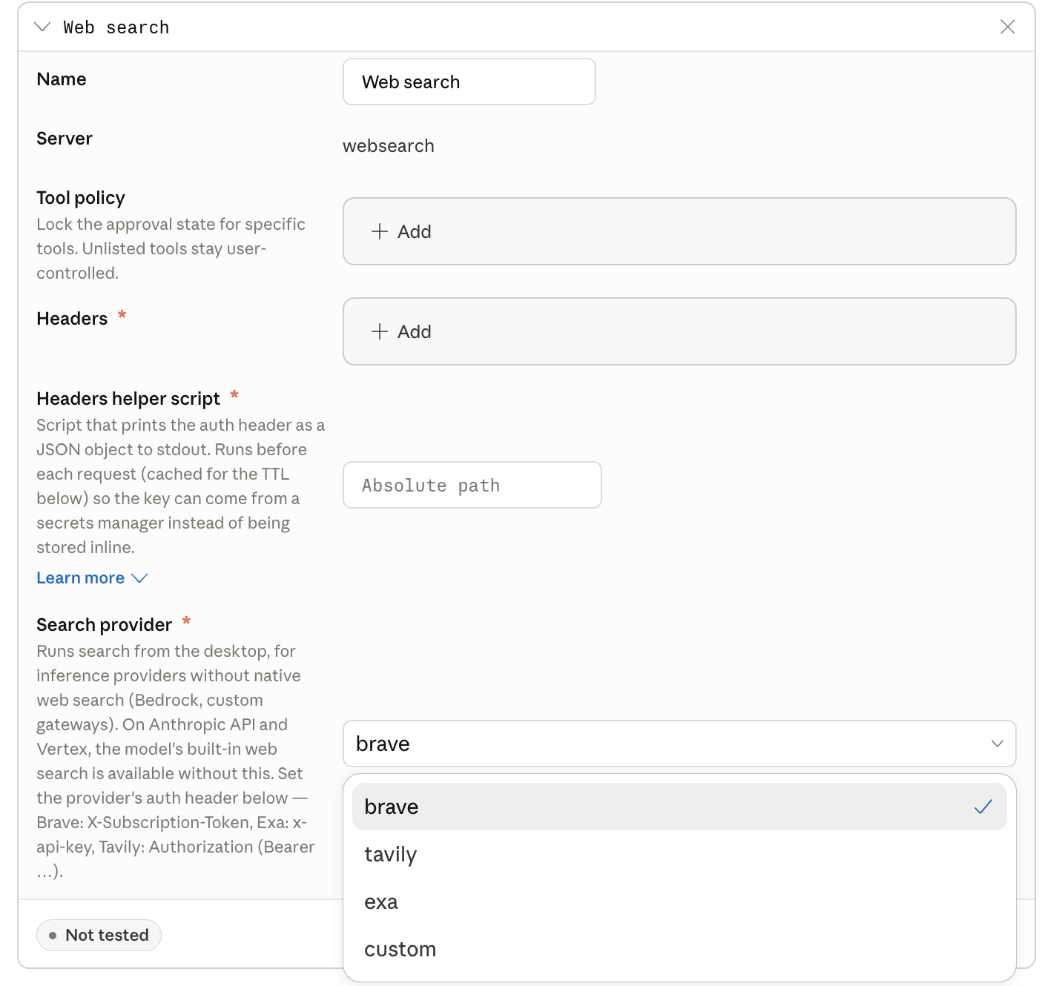Screen dimensions: 1059x986
Task: Click the Web search header title
Action: [116, 27]
